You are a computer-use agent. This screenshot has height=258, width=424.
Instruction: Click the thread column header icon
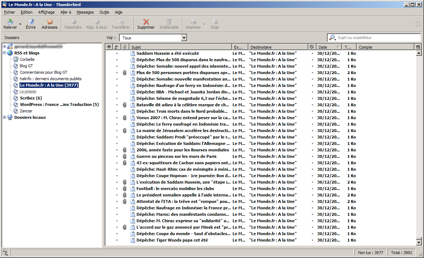[109, 47]
